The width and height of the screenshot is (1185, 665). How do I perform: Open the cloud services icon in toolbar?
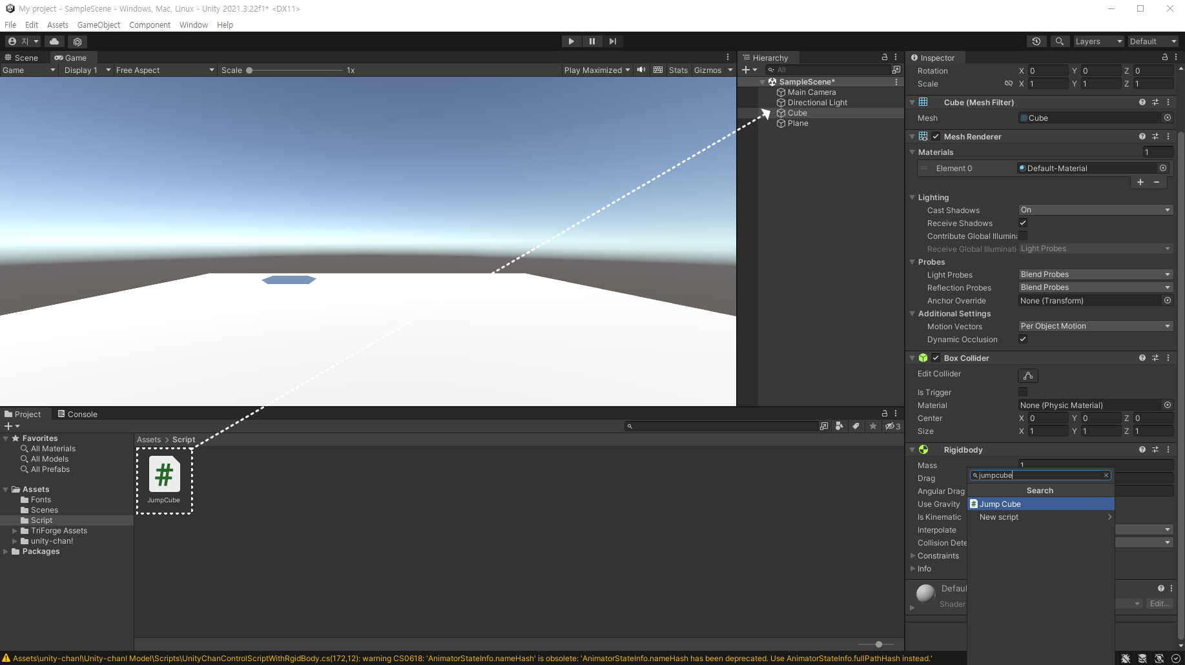(54, 41)
